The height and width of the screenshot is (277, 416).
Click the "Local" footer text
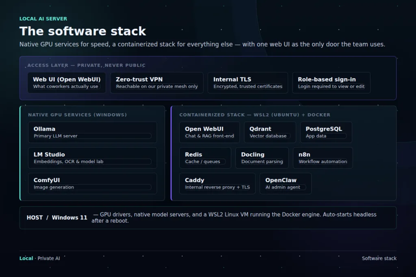point(26,258)
